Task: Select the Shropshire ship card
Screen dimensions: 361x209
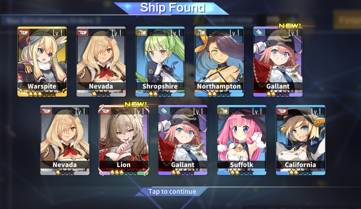Action: (x=160, y=62)
